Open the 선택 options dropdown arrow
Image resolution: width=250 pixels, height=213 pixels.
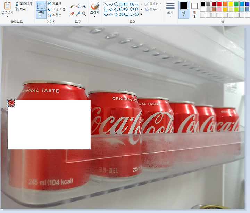pos(41,16)
